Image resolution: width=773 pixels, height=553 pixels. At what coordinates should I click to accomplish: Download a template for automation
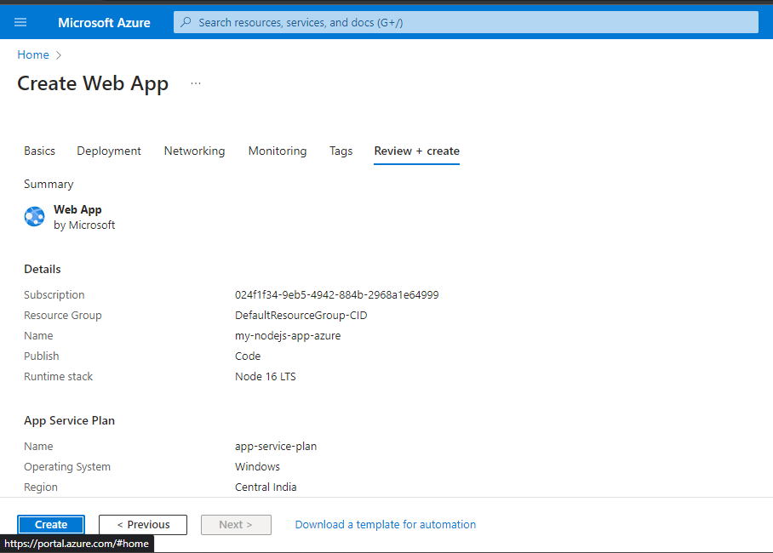(x=385, y=525)
